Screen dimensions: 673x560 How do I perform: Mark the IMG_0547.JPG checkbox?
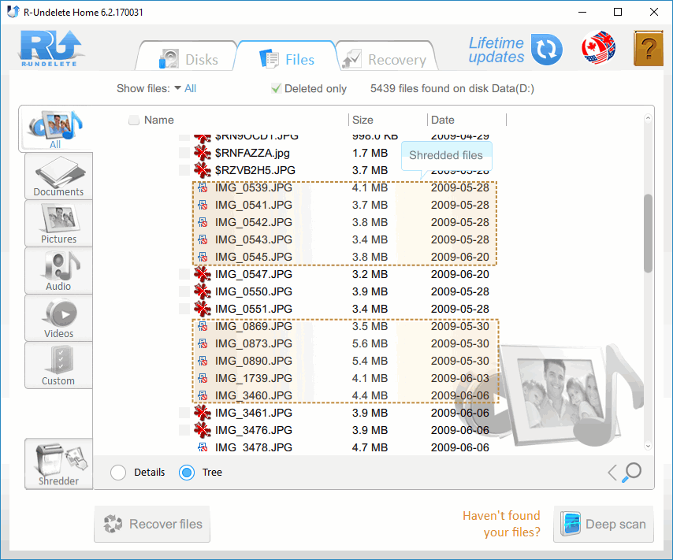click(x=184, y=274)
